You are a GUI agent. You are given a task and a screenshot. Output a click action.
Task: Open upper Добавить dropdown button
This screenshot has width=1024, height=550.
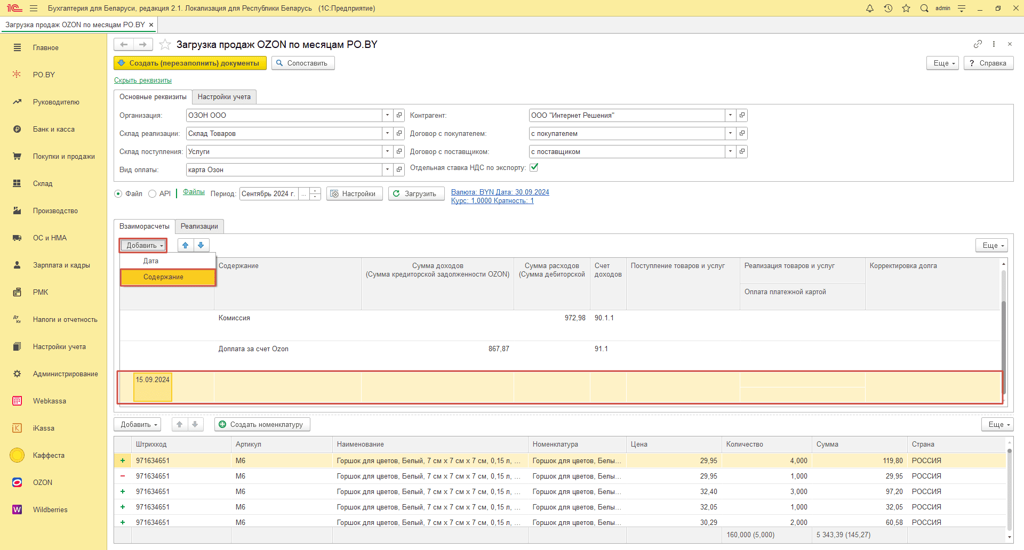tap(143, 245)
